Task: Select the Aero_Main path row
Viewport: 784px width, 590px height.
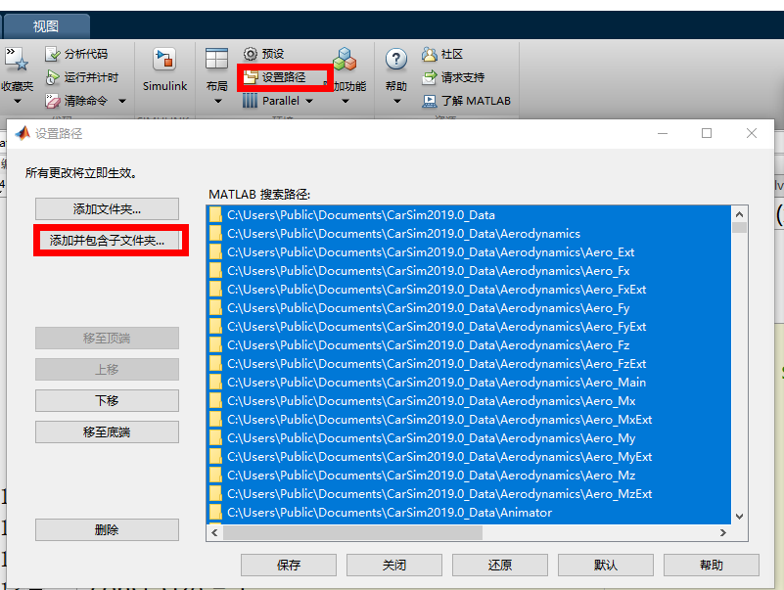Action: click(469, 382)
